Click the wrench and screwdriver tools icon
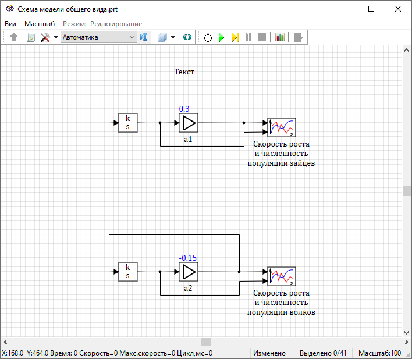The image size is (412, 359). [x=45, y=37]
